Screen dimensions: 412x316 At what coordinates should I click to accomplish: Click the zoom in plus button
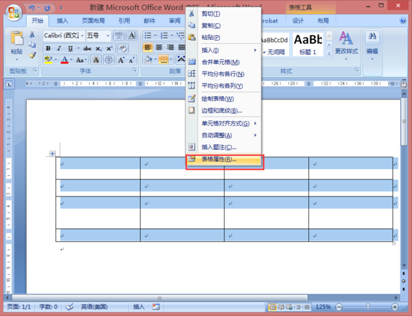(395, 306)
